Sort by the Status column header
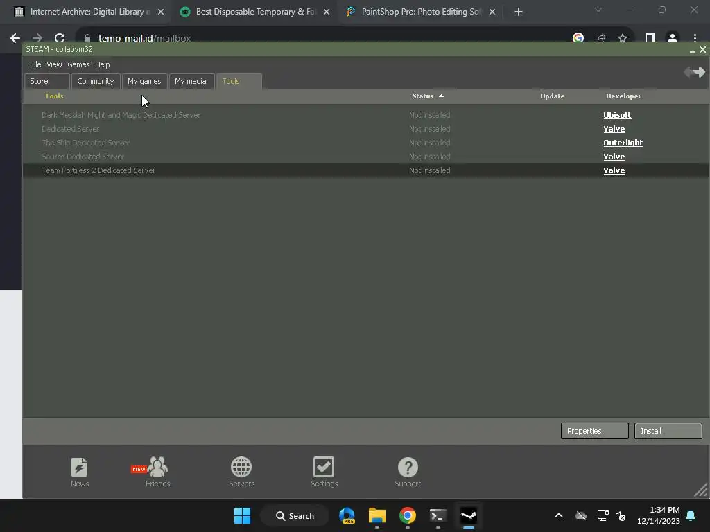 427,96
